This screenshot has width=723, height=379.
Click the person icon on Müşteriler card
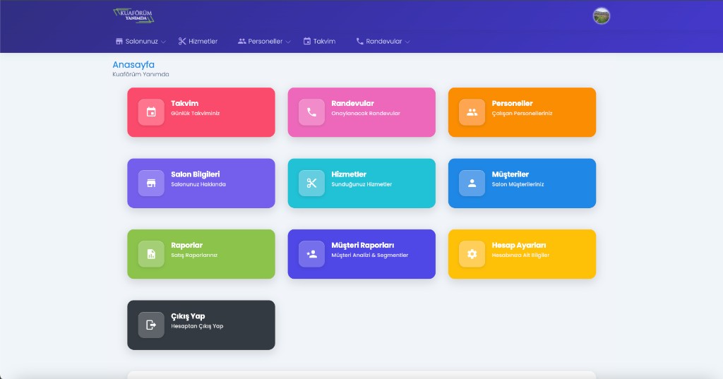pos(472,184)
